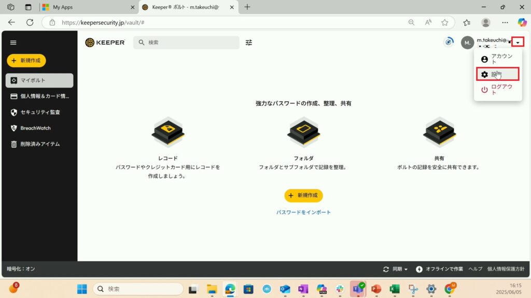Click the Keeper logo
Screen dimensions: 531x298
coord(105,42)
